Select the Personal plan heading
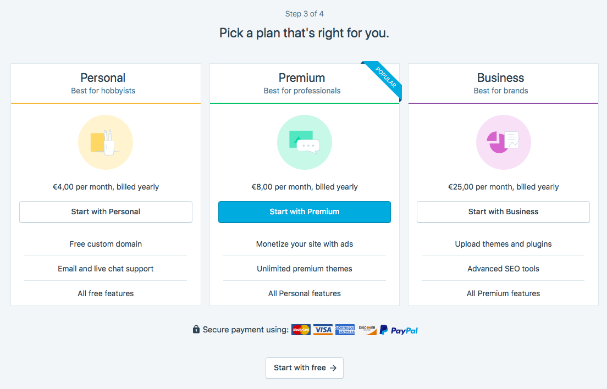The height and width of the screenshot is (389, 607). pos(103,77)
